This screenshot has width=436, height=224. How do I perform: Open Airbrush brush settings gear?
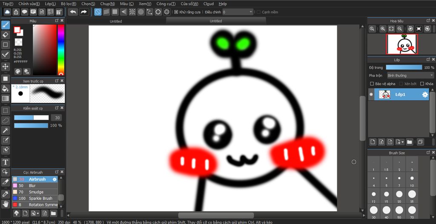[x=55, y=179]
